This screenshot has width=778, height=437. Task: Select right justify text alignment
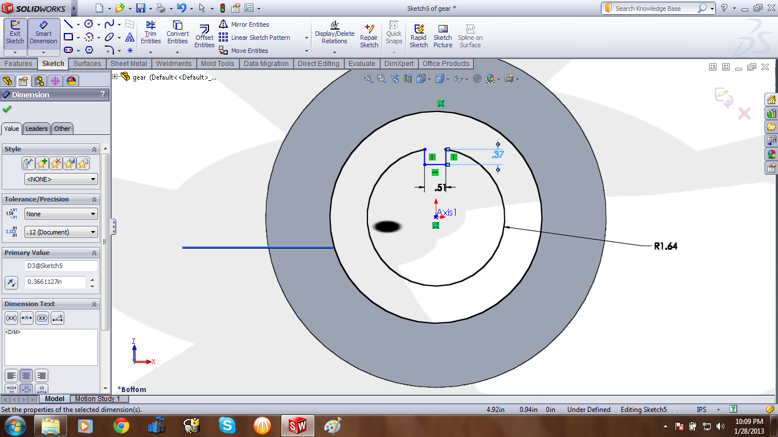[42, 376]
